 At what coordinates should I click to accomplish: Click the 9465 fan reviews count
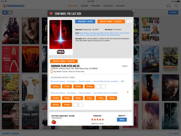pos(97,124)
